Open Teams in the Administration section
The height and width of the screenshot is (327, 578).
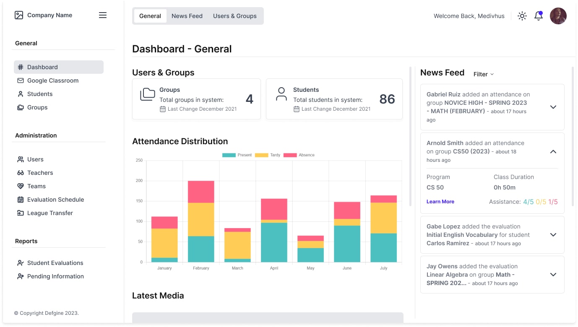[36, 186]
